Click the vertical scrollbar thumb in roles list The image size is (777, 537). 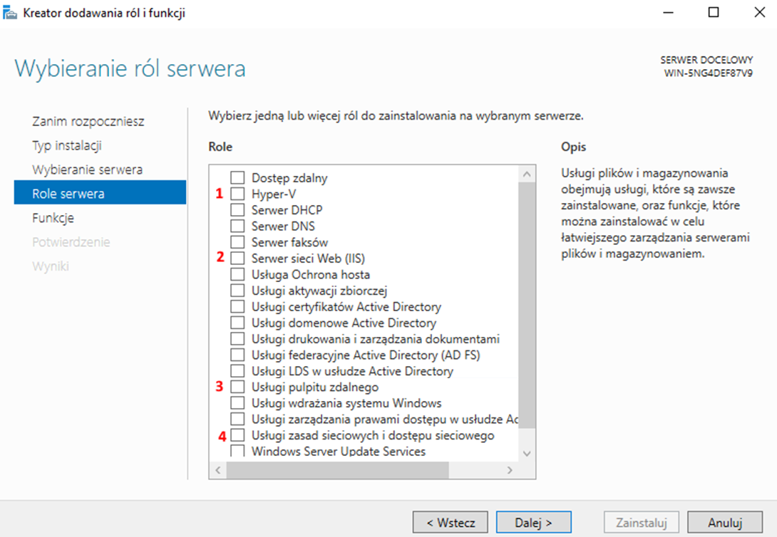527,305
